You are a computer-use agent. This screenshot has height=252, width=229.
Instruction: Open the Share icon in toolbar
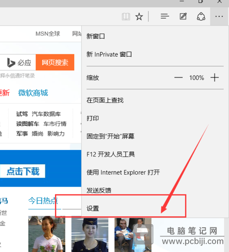pos(201,16)
